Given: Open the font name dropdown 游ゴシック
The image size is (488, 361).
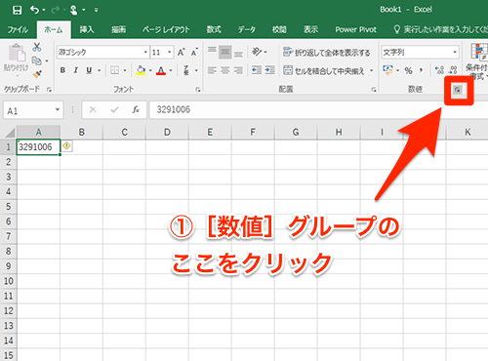Looking at the screenshot, I should click(145, 52).
